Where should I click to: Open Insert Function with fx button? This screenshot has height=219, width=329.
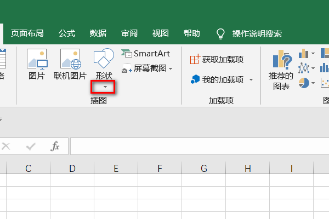pos(55,146)
